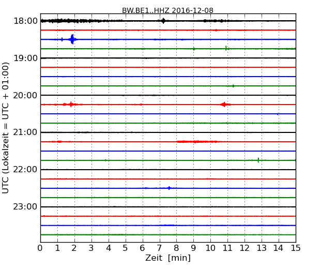
Task: Click the red event near minute 2 after 20:00
Action: click(71, 104)
